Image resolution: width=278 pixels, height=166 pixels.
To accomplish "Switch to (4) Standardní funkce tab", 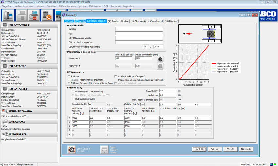I will pos(118,21).
